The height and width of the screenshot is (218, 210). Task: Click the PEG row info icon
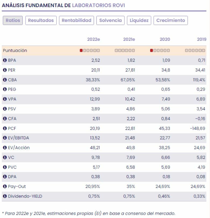coord(5,89)
